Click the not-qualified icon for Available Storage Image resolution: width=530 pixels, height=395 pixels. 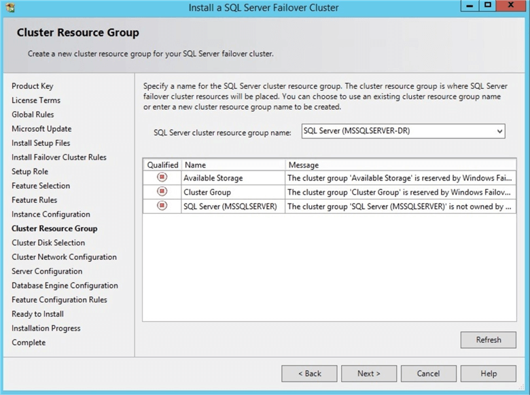[162, 177]
